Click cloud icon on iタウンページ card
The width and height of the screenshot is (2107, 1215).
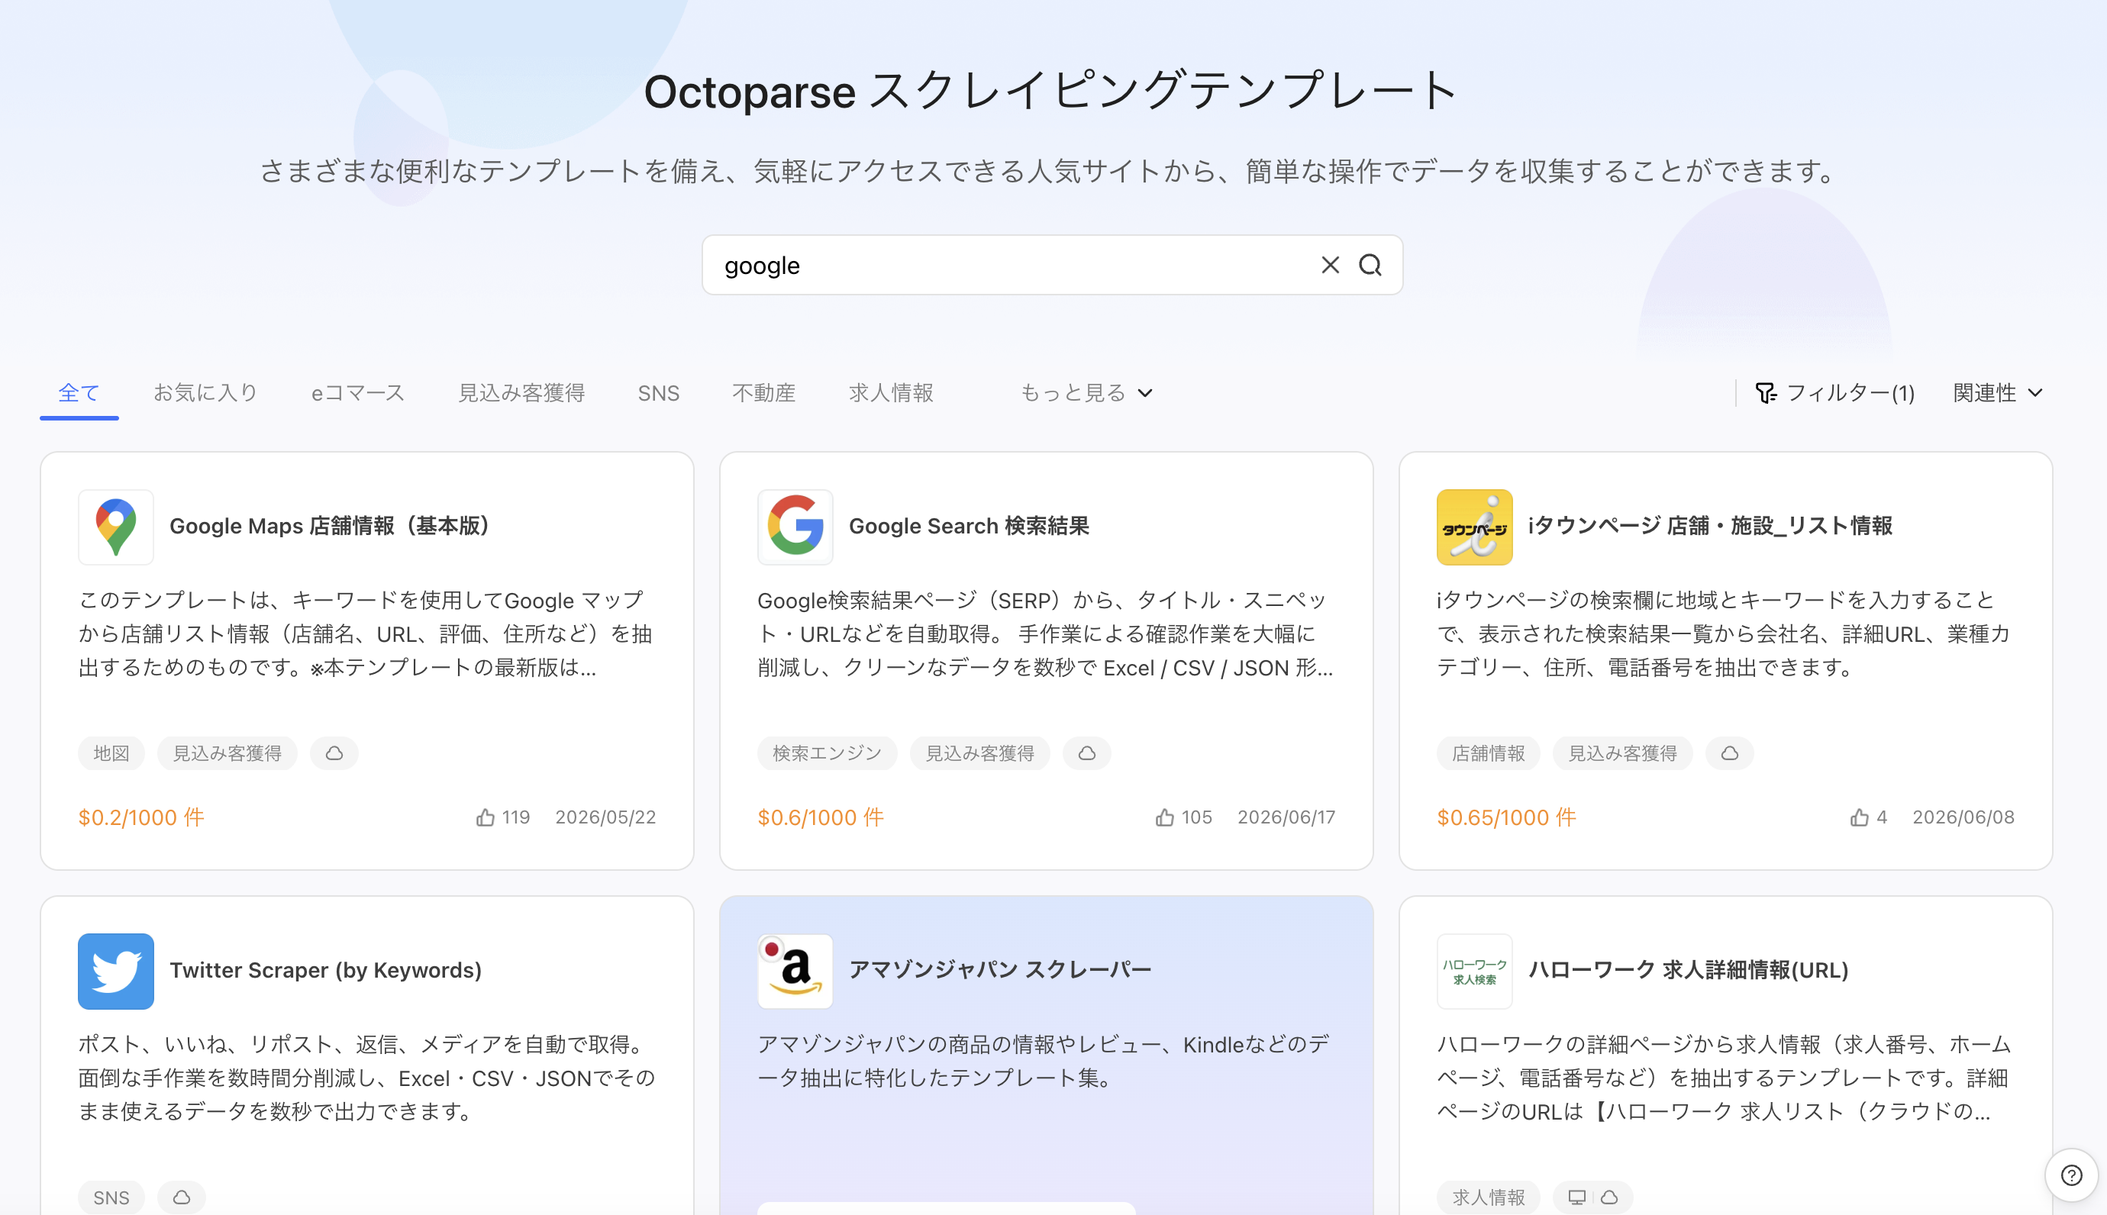[x=1730, y=753]
